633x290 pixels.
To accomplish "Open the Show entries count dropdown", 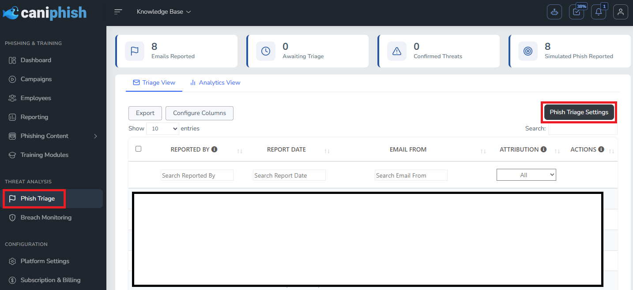I will point(162,129).
